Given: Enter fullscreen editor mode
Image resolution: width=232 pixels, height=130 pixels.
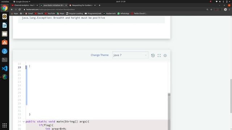Looking at the screenshot, I should (x=159, y=55).
